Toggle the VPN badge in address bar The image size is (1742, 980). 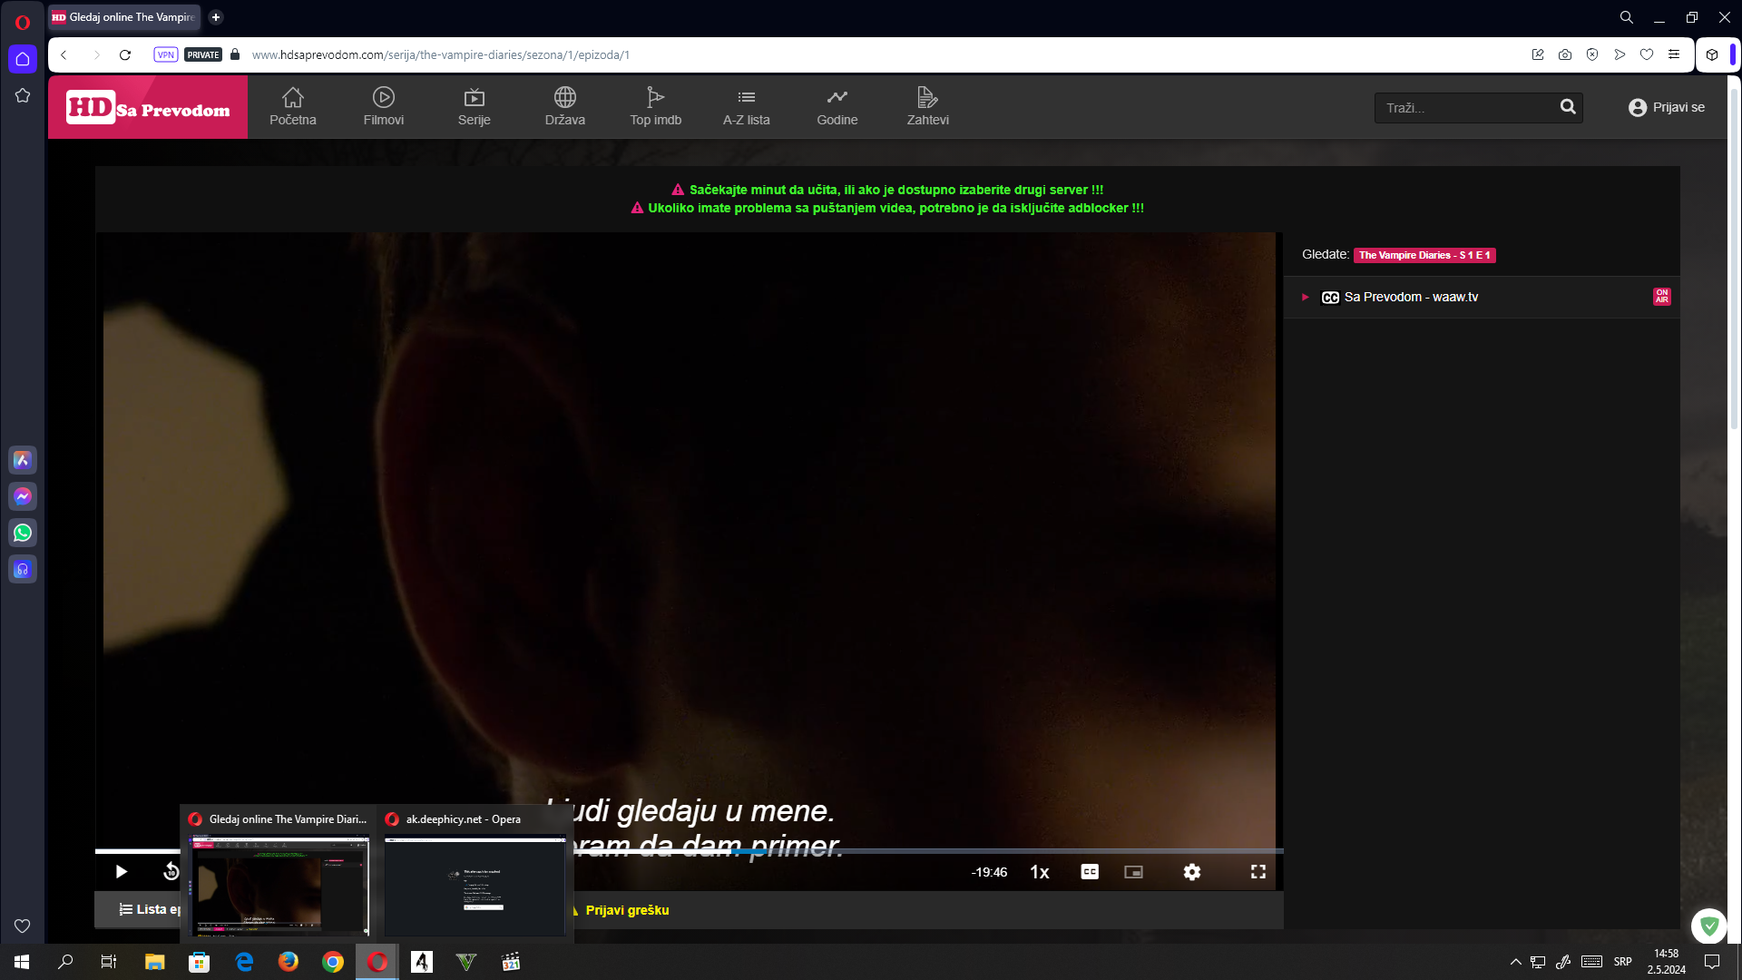pyautogui.click(x=165, y=54)
